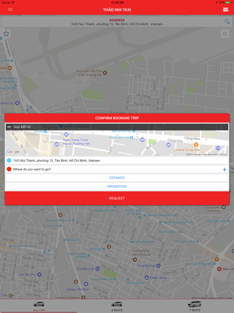Tap the blue pickup dot icon
The height and width of the screenshot is (313, 234).
click(x=9, y=160)
